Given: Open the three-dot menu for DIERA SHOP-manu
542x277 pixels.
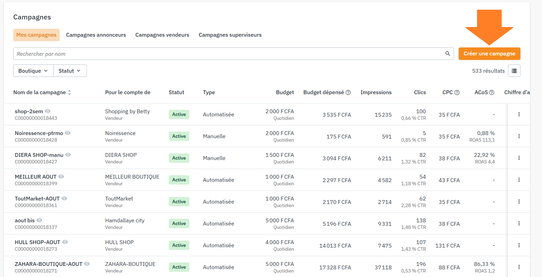Looking at the screenshot, I should [519, 158].
